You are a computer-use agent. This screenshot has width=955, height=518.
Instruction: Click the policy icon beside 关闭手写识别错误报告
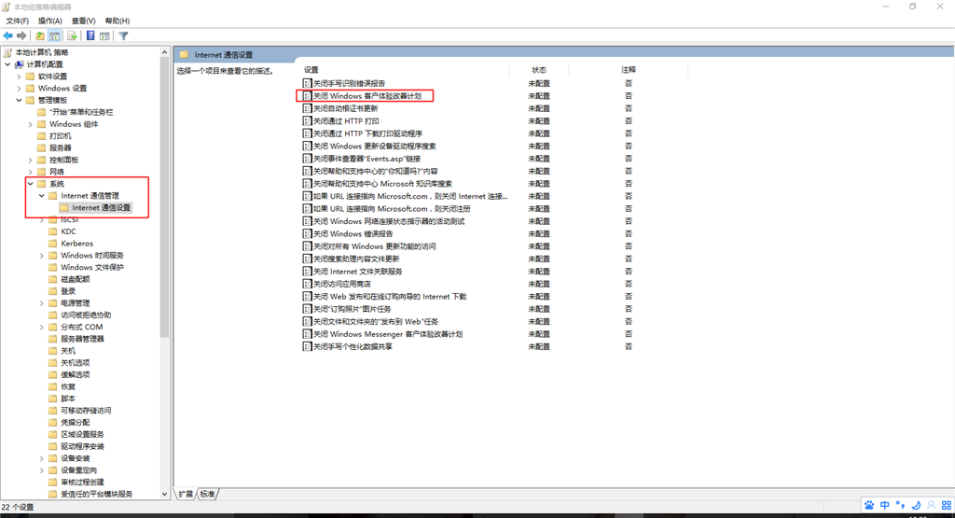pos(308,83)
